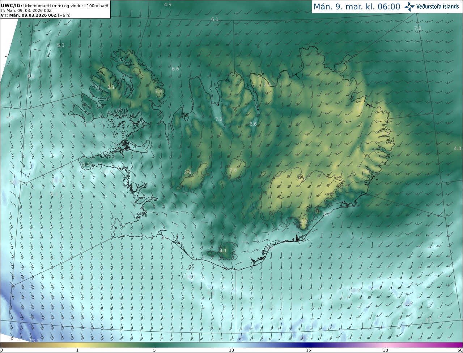Click the 3.1 value in the Westfjords
The image size is (463, 353).
coord(111,87)
